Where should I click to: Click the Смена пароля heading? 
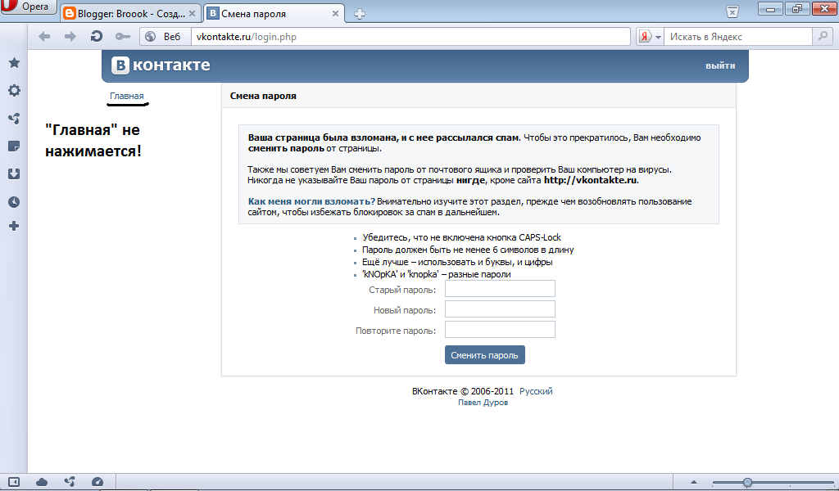[x=263, y=97]
